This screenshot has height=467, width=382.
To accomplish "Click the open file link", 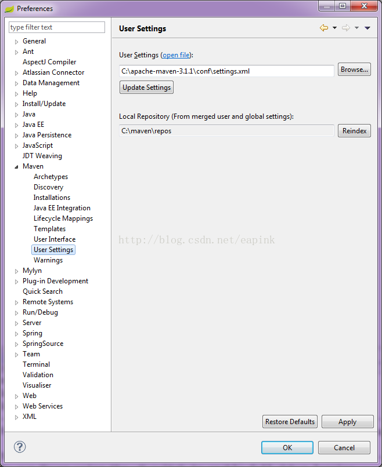I will (176, 55).
